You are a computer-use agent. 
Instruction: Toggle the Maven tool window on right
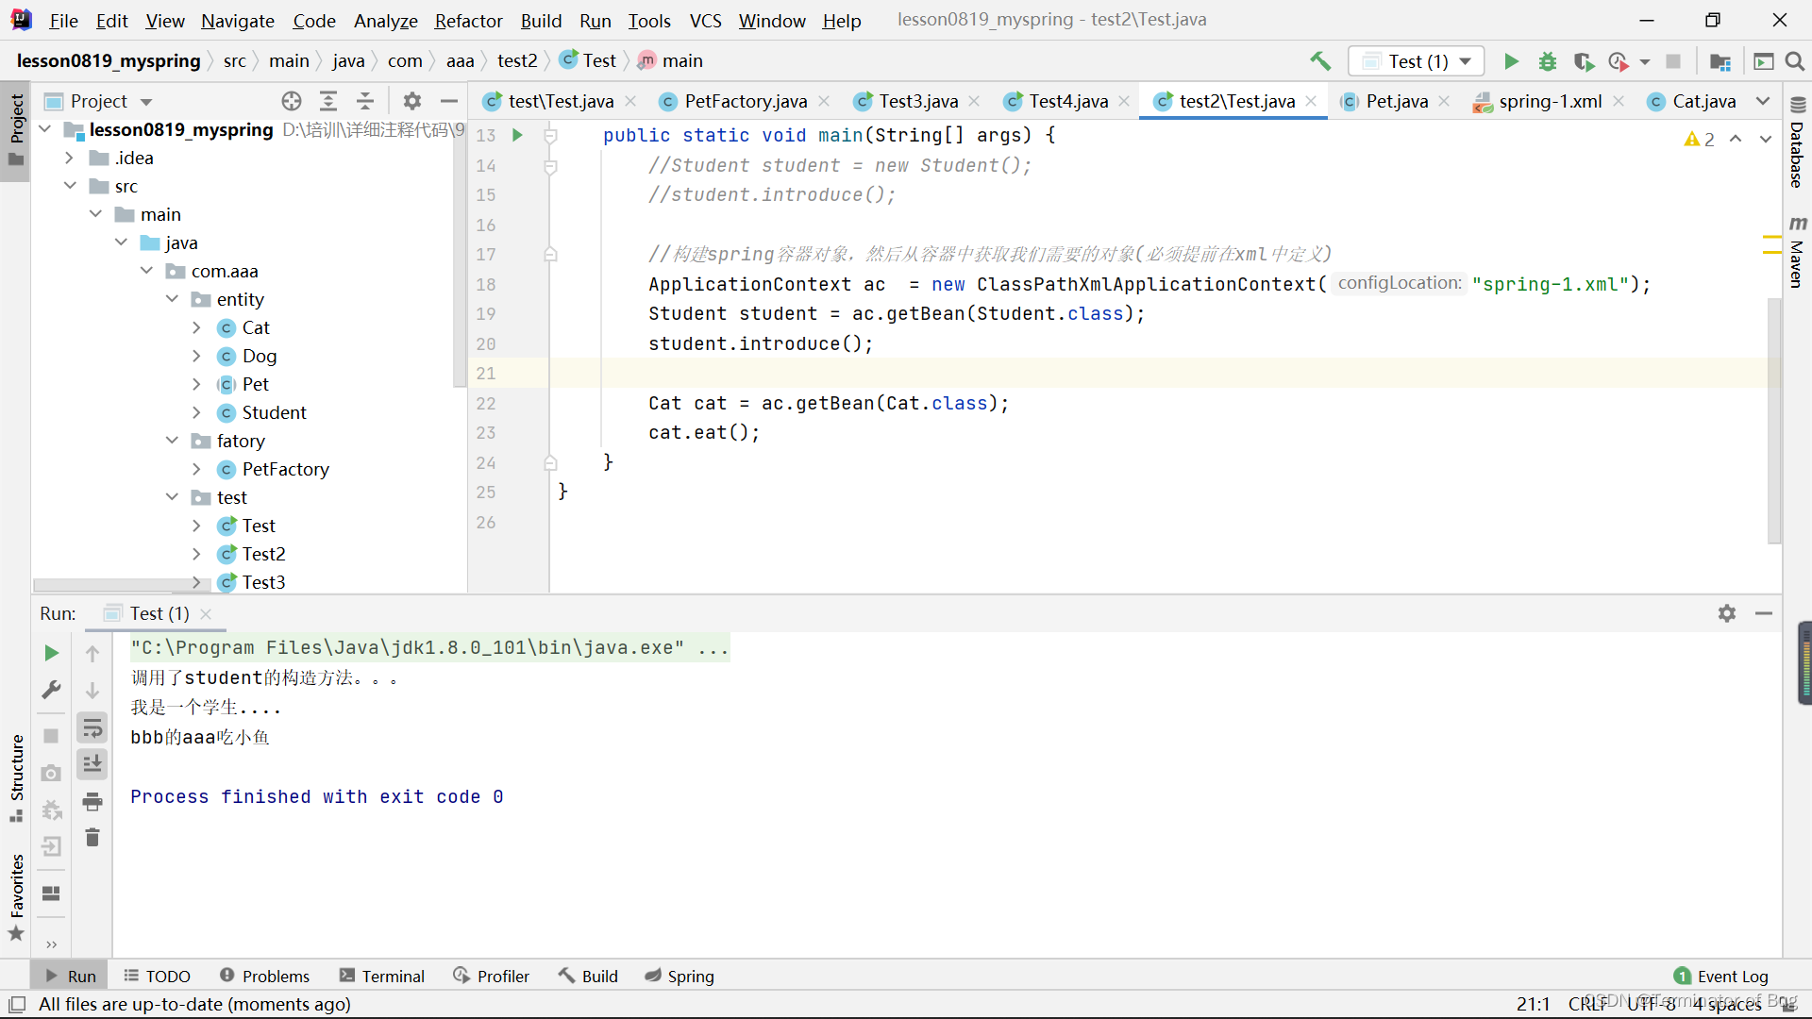[1797, 251]
